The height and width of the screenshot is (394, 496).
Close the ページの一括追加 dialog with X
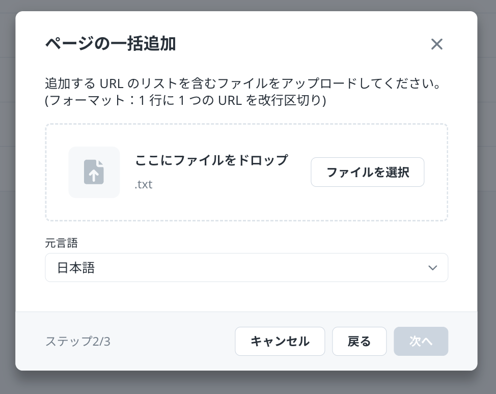(x=436, y=44)
